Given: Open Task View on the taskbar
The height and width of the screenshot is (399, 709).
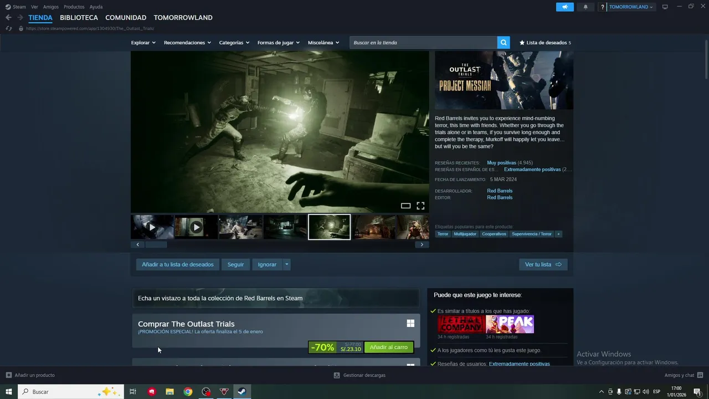Looking at the screenshot, I should point(133,392).
